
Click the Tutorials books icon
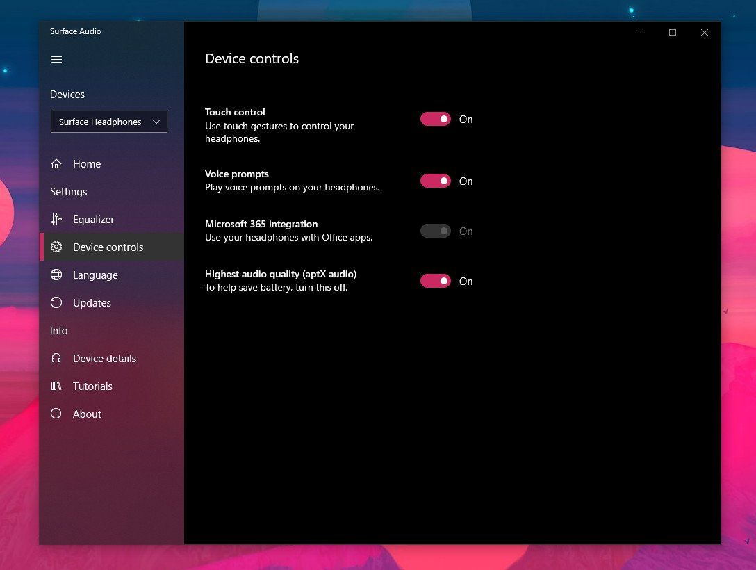coord(56,386)
